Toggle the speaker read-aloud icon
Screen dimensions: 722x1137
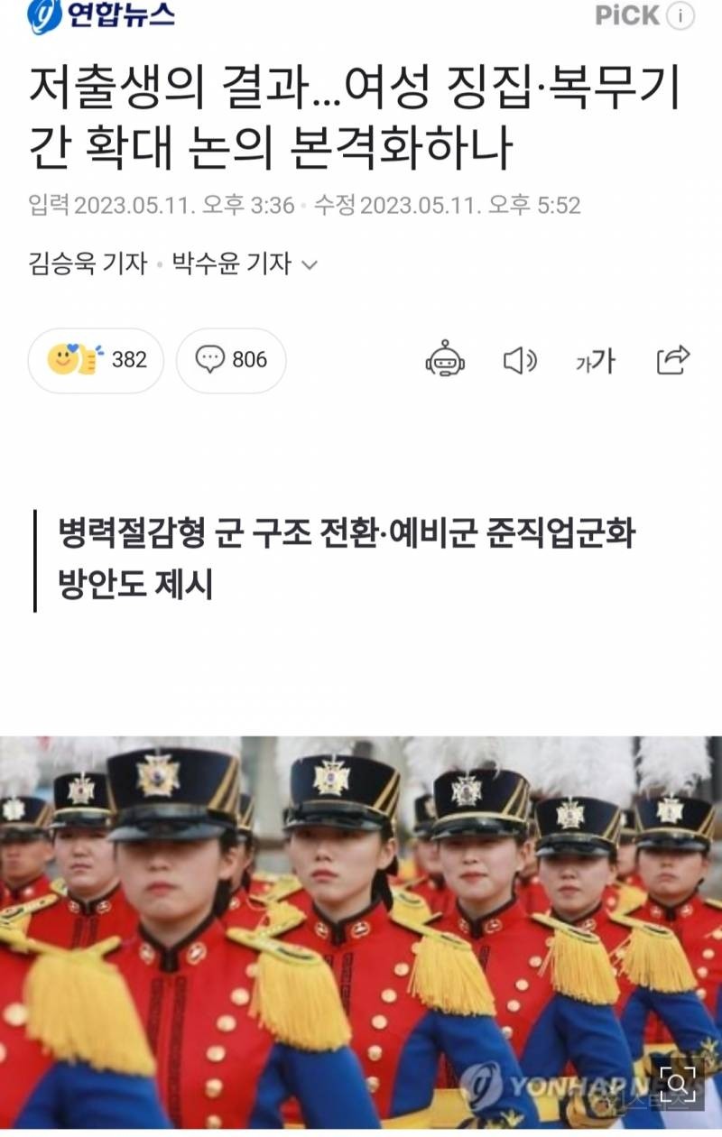click(520, 361)
